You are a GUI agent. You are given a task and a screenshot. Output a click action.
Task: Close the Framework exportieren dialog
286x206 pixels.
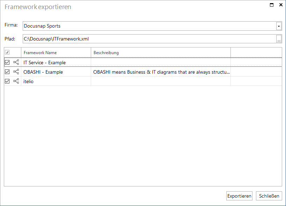click(x=281, y=5)
